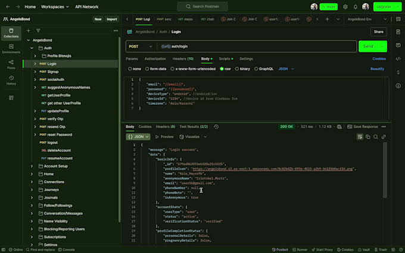Click the filter icon in collections panel
405x253 pixels.
[38, 31]
